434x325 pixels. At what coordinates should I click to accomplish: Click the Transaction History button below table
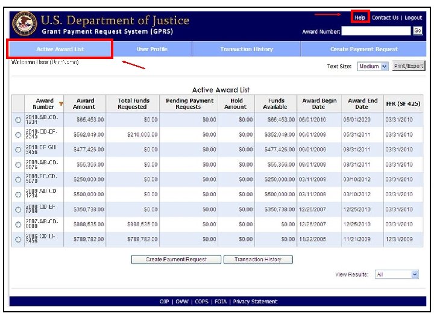pos(258,259)
